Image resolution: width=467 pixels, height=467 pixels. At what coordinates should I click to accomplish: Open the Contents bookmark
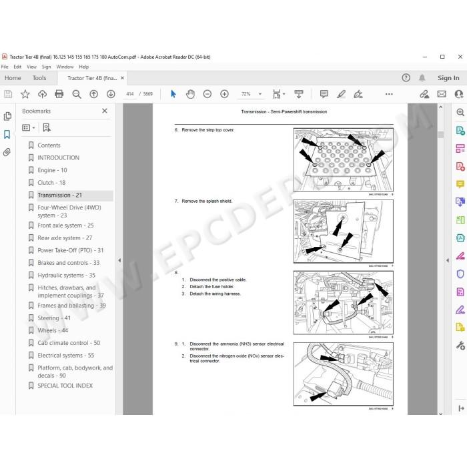[x=49, y=145]
